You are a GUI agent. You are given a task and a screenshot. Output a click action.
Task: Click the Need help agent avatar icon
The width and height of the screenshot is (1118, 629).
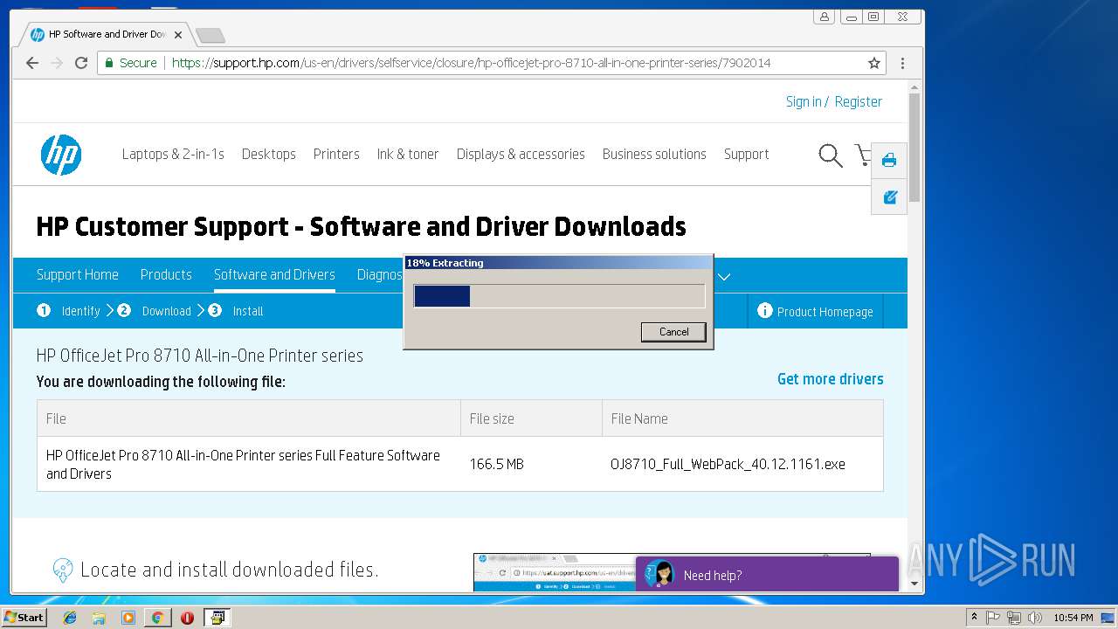(661, 574)
